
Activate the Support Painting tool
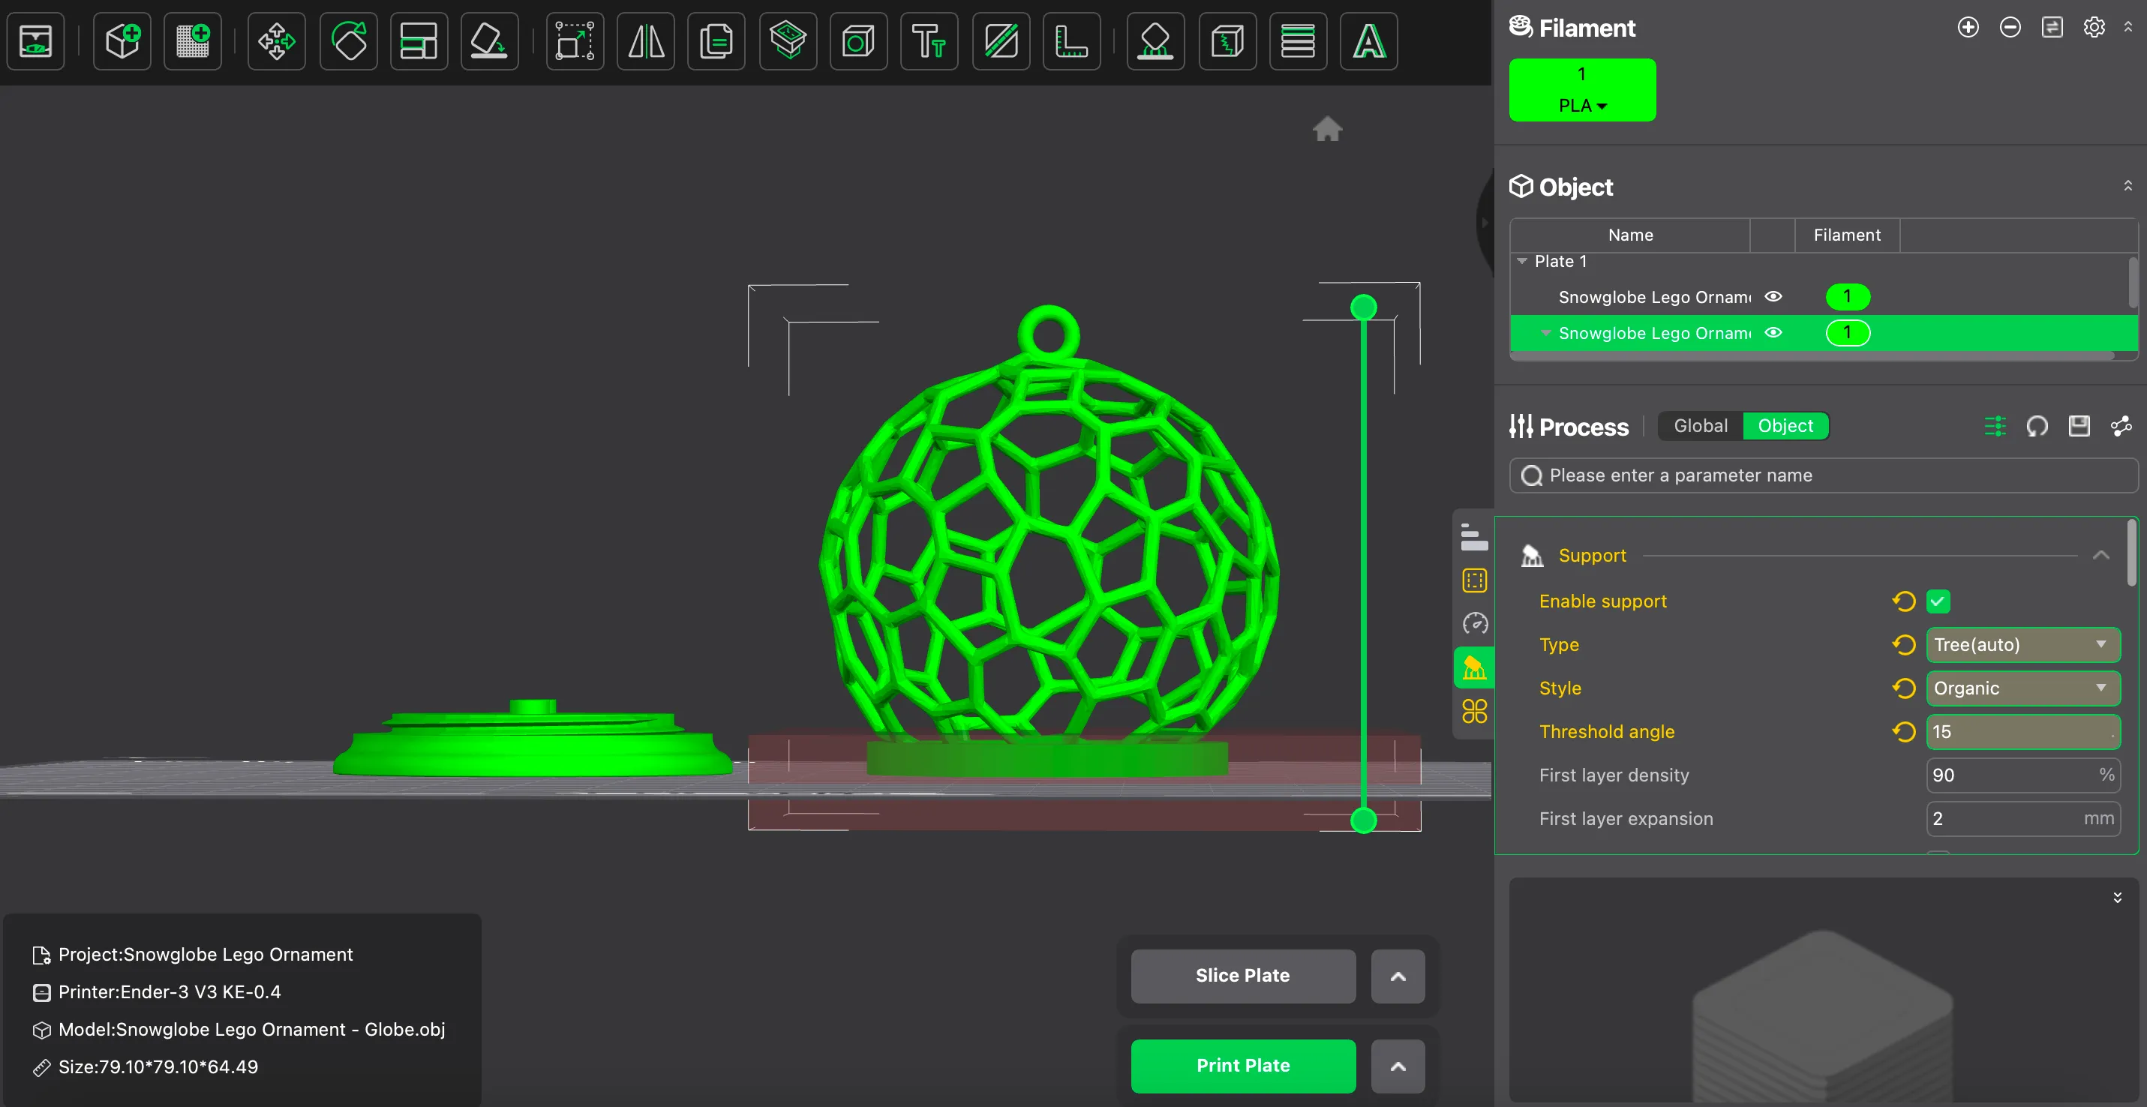(x=1156, y=40)
